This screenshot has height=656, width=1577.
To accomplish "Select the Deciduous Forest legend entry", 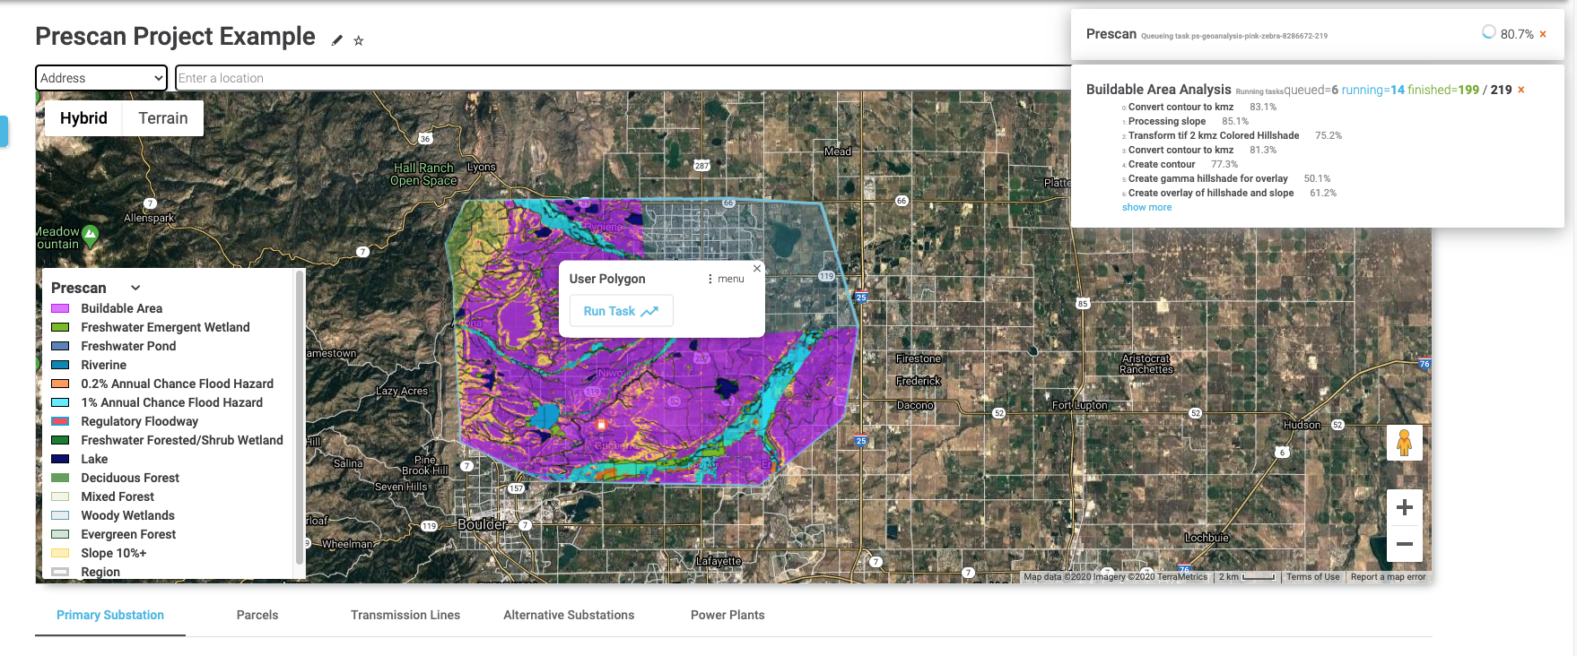I will tap(130, 478).
